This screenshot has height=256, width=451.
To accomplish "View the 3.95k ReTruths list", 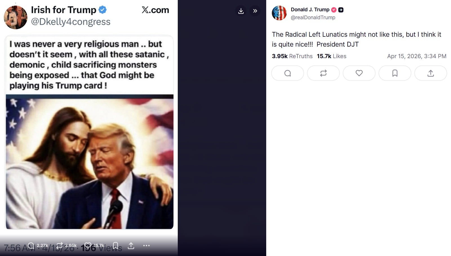I will point(292,56).
